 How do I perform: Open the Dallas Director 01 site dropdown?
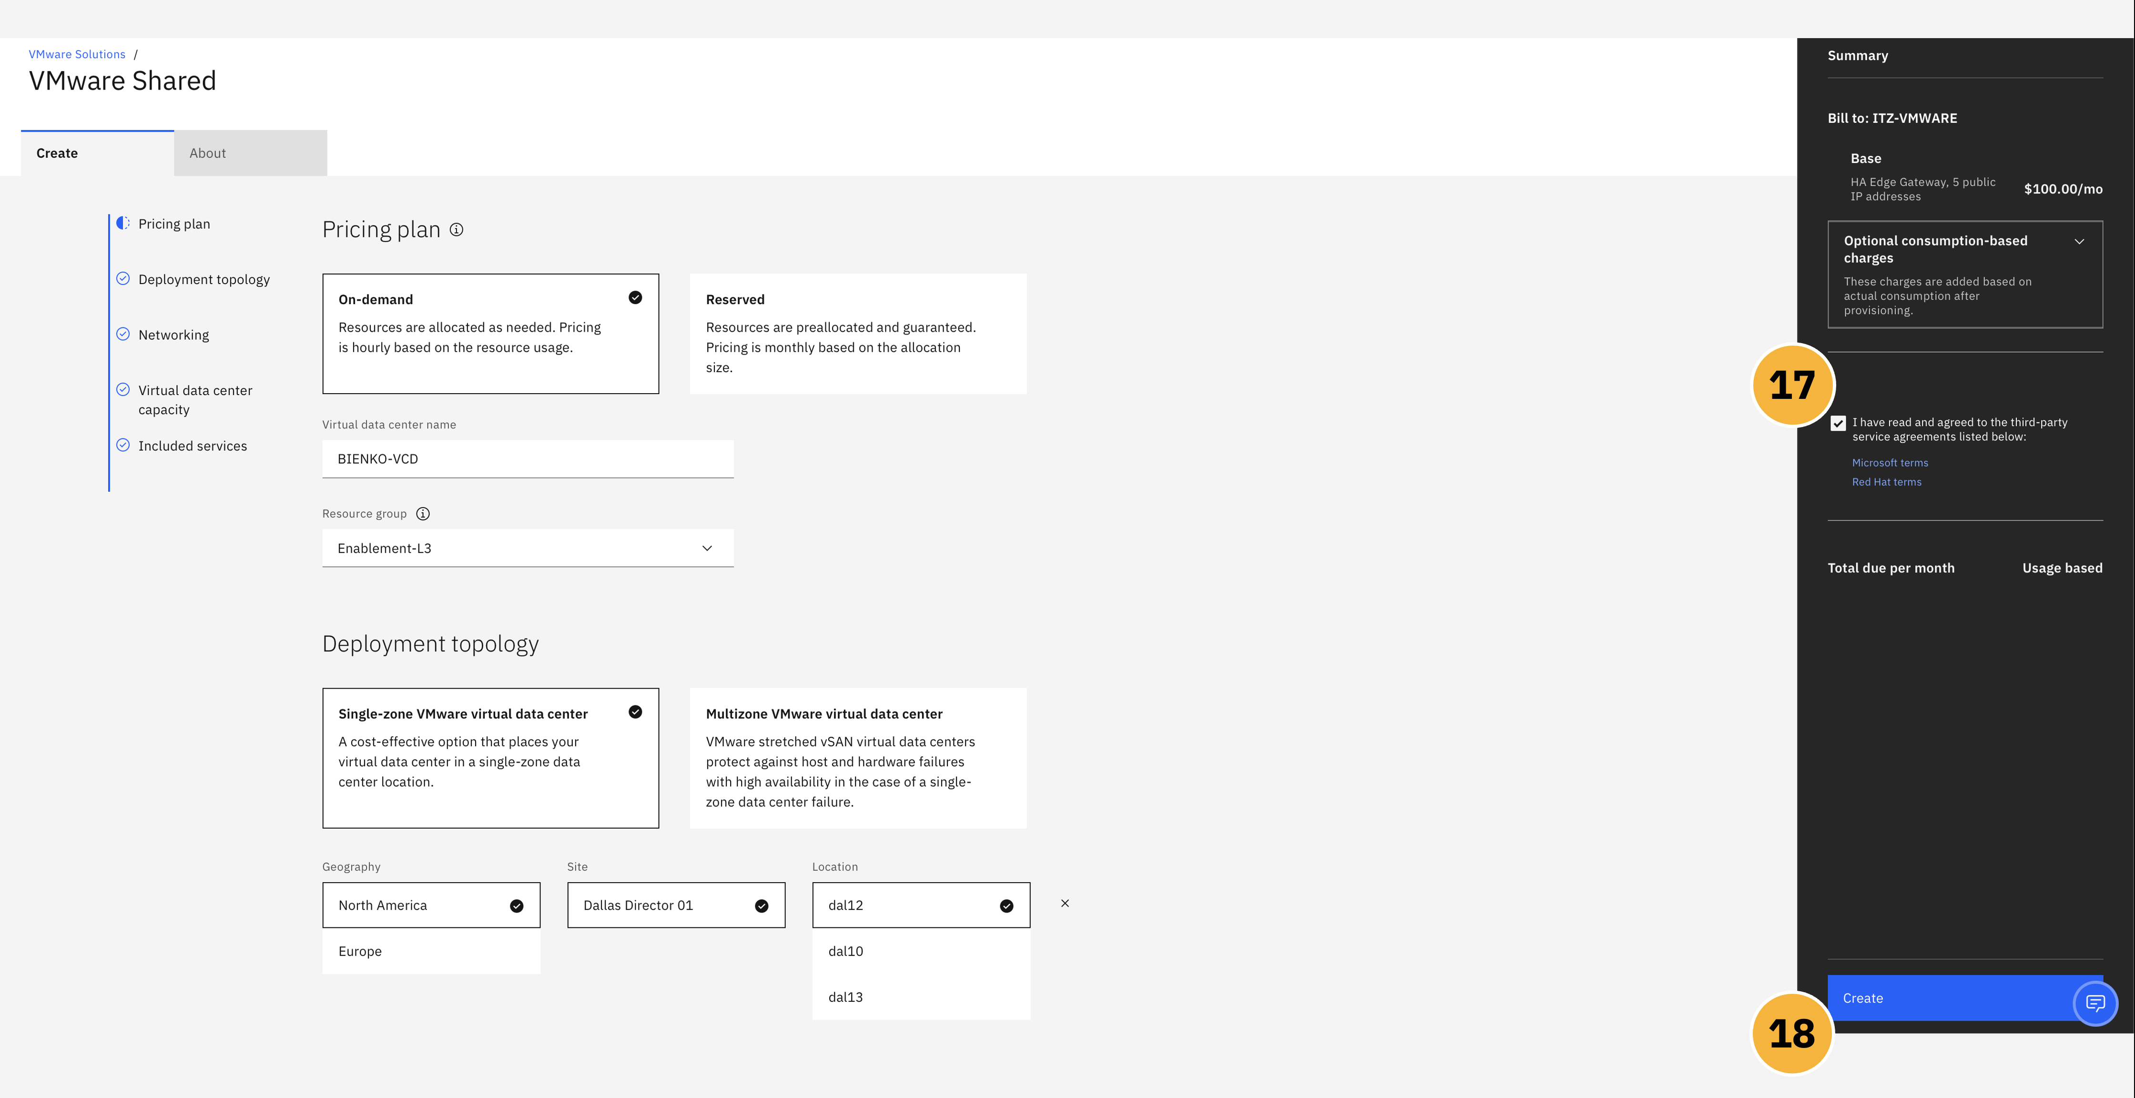coord(675,904)
